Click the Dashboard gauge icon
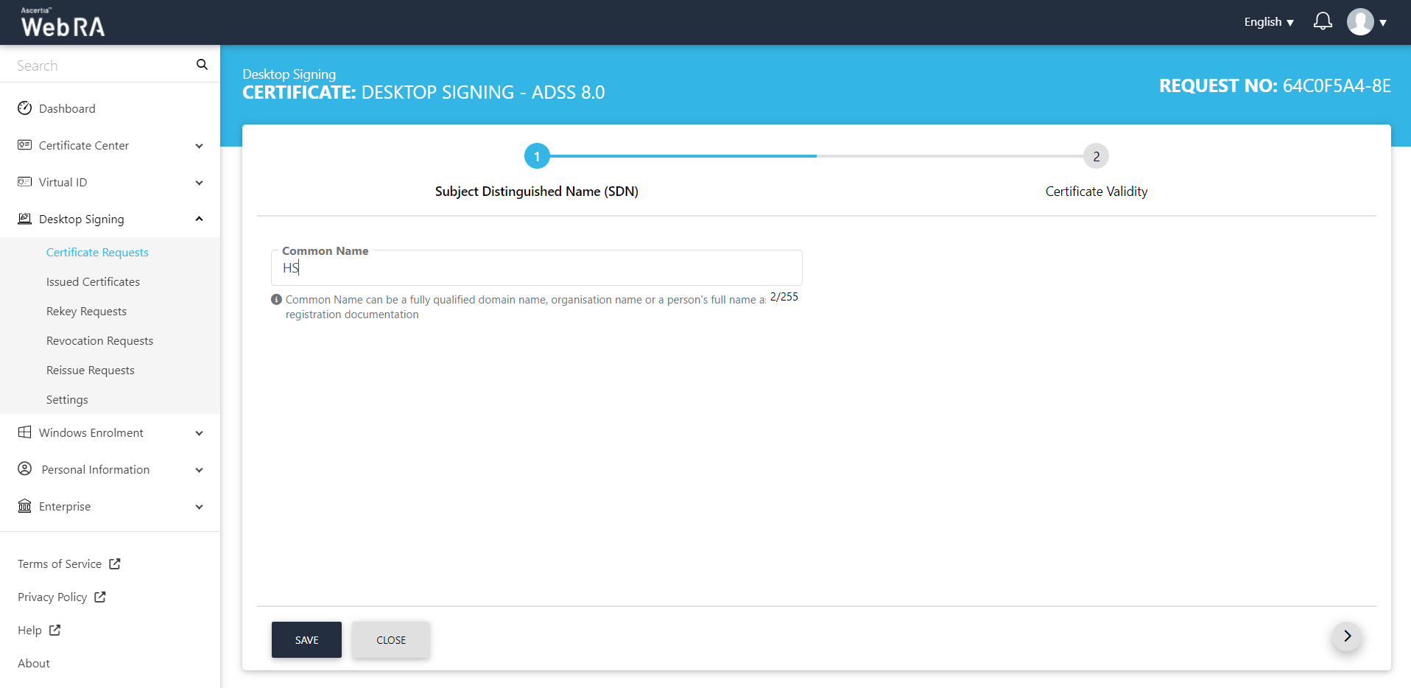The height and width of the screenshot is (688, 1411). (x=25, y=108)
